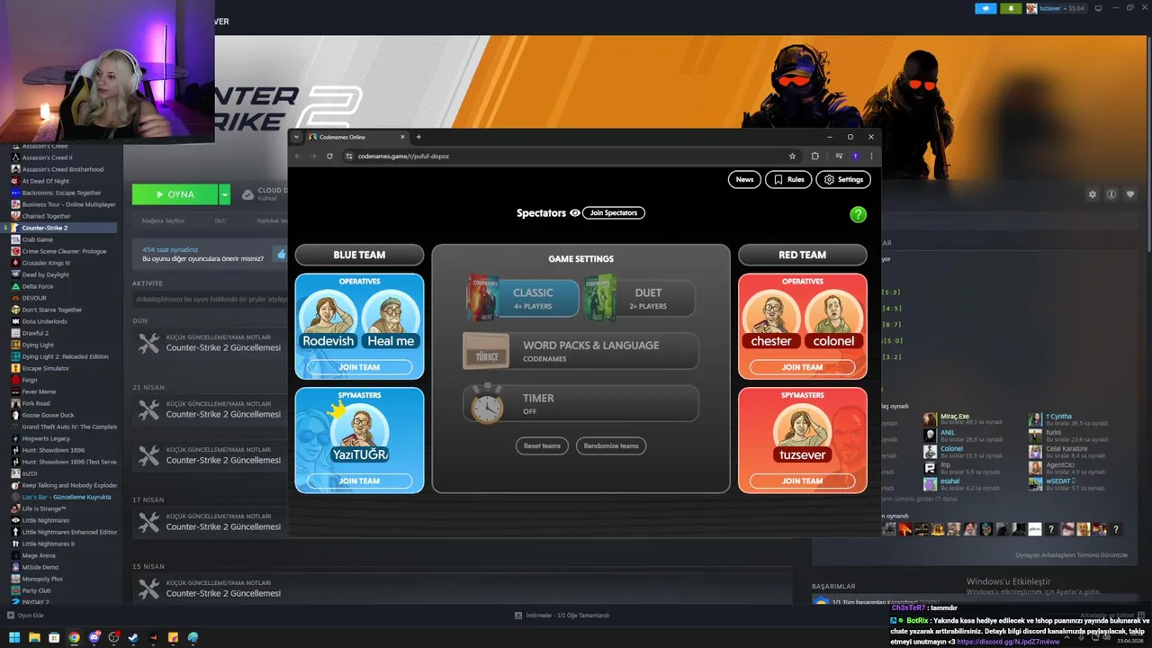Open File Explorer from taskbar
The image size is (1152, 648).
(x=34, y=637)
